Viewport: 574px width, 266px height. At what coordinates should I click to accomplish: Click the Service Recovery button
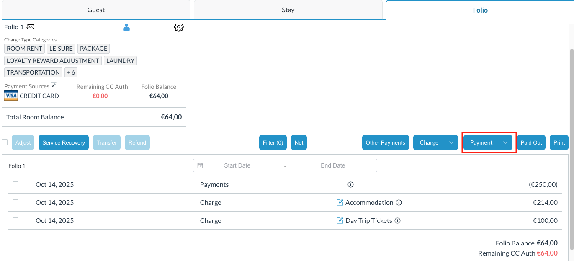[x=64, y=142]
